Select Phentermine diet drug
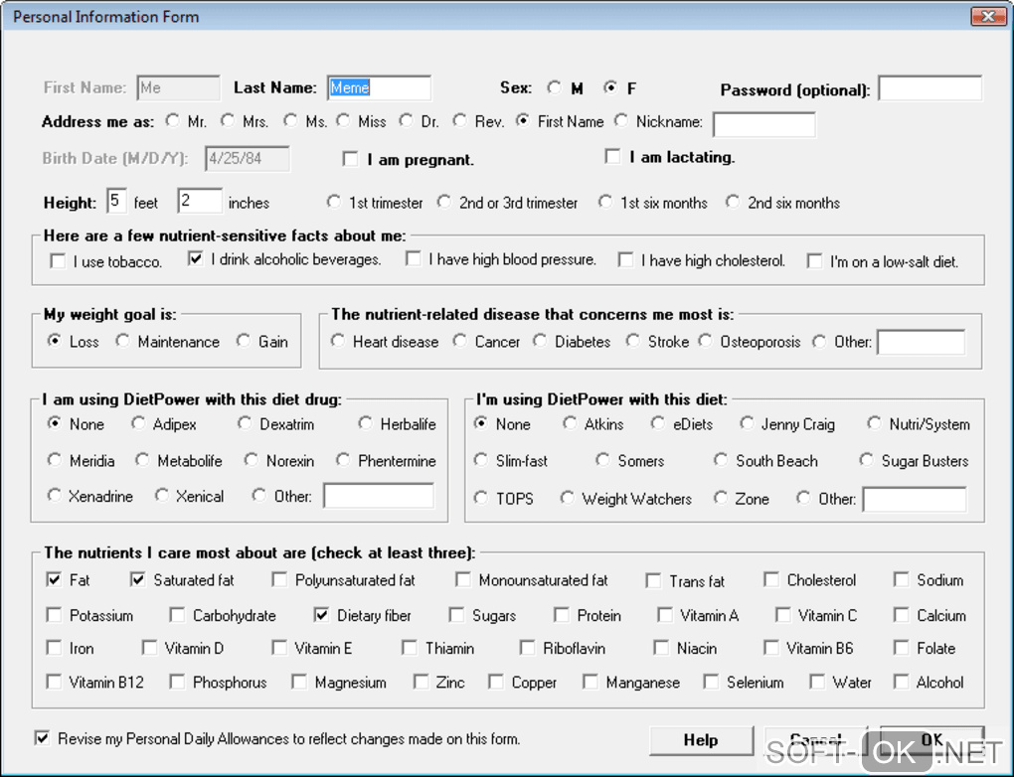 [343, 460]
